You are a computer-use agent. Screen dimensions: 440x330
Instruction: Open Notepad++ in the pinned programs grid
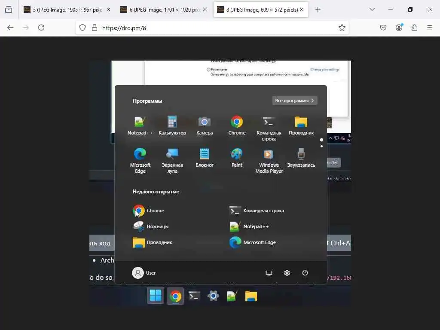click(140, 125)
